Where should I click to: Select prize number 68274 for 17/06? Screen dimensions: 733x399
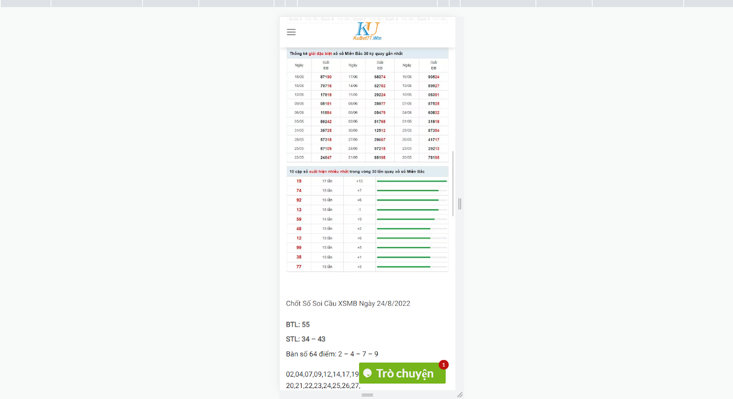(x=380, y=77)
